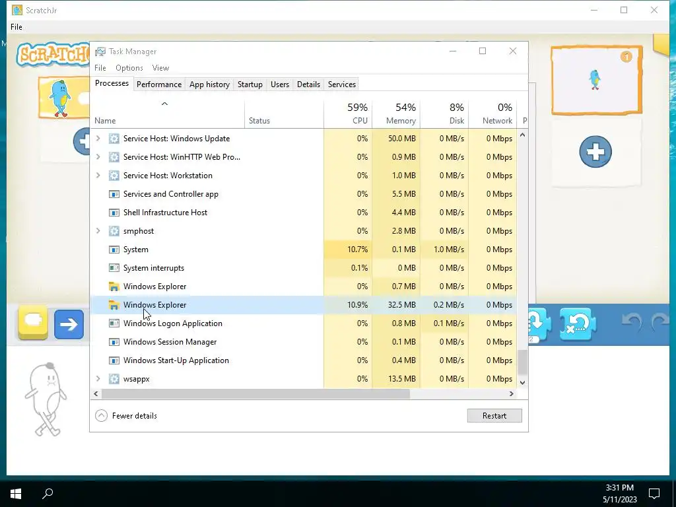676x507 pixels.
Task: Click the 50.0 MB memory value
Action: (x=402, y=139)
